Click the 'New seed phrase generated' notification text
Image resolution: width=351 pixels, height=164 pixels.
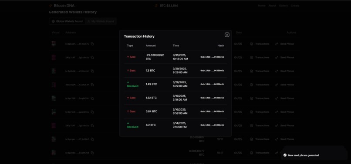click(x=304, y=155)
